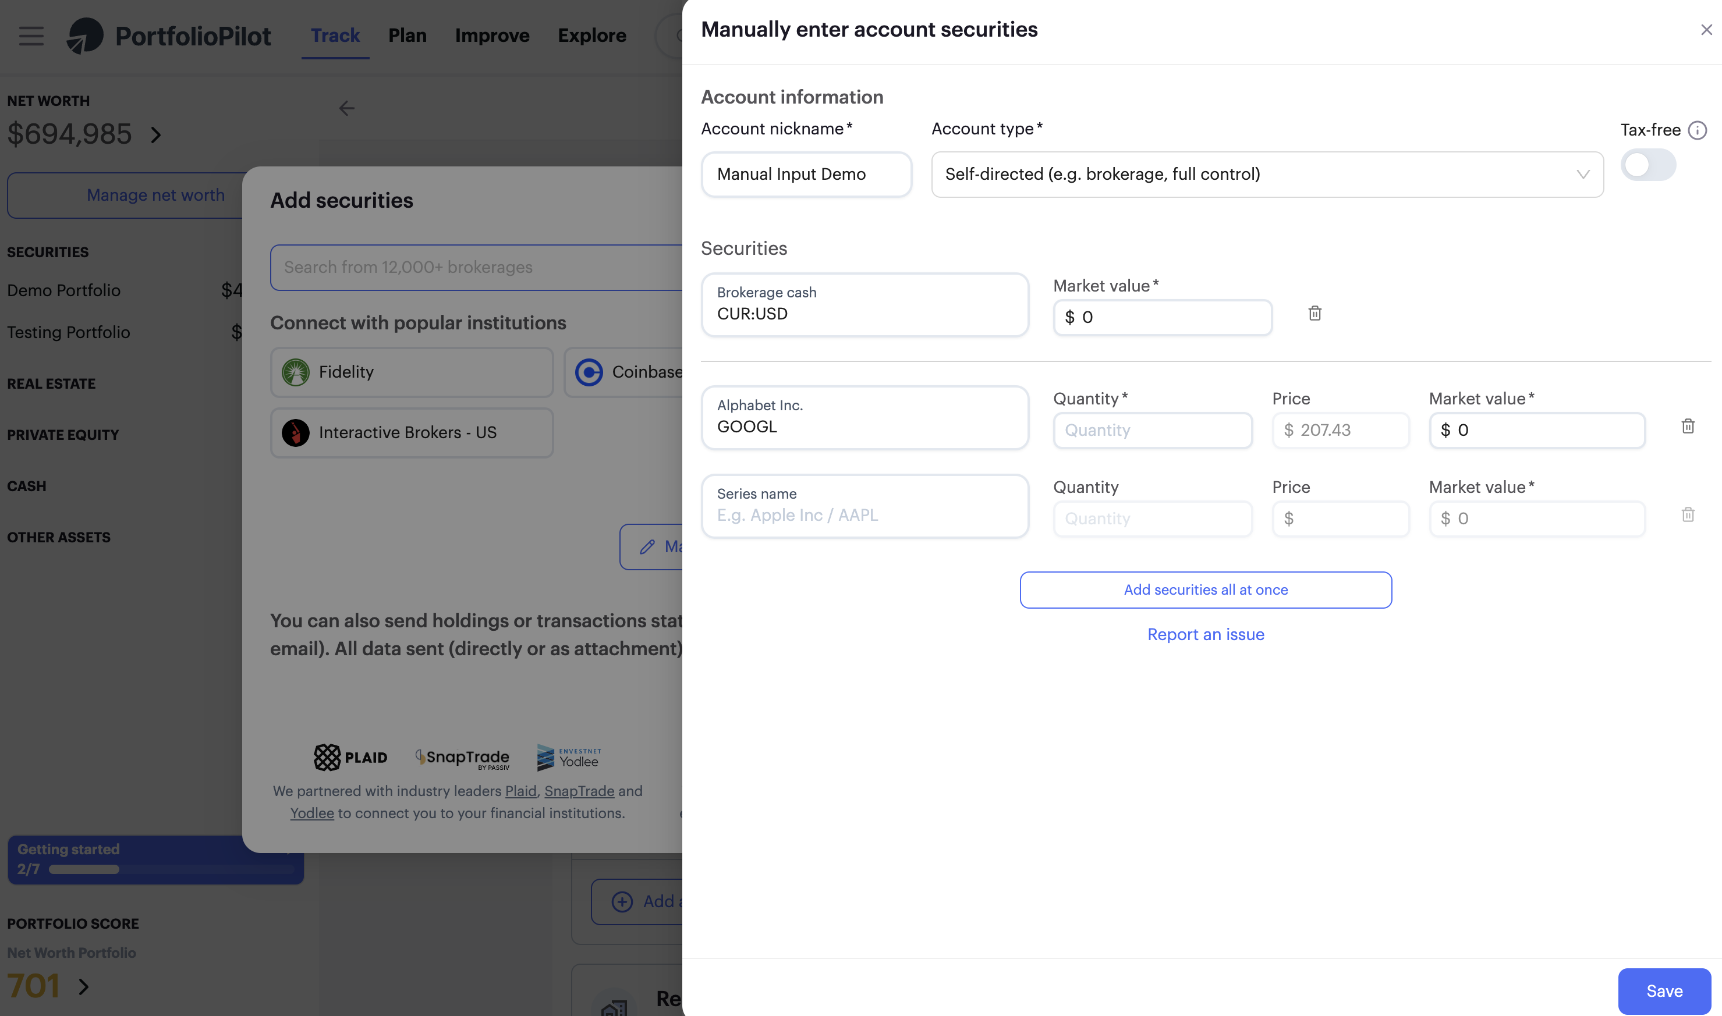Focus the GOOGL Market value field
The height and width of the screenshot is (1016, 1722).
(1536, 430)
